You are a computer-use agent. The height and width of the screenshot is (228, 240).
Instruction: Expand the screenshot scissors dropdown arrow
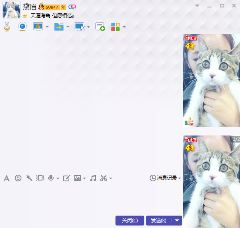pos(111,178)
